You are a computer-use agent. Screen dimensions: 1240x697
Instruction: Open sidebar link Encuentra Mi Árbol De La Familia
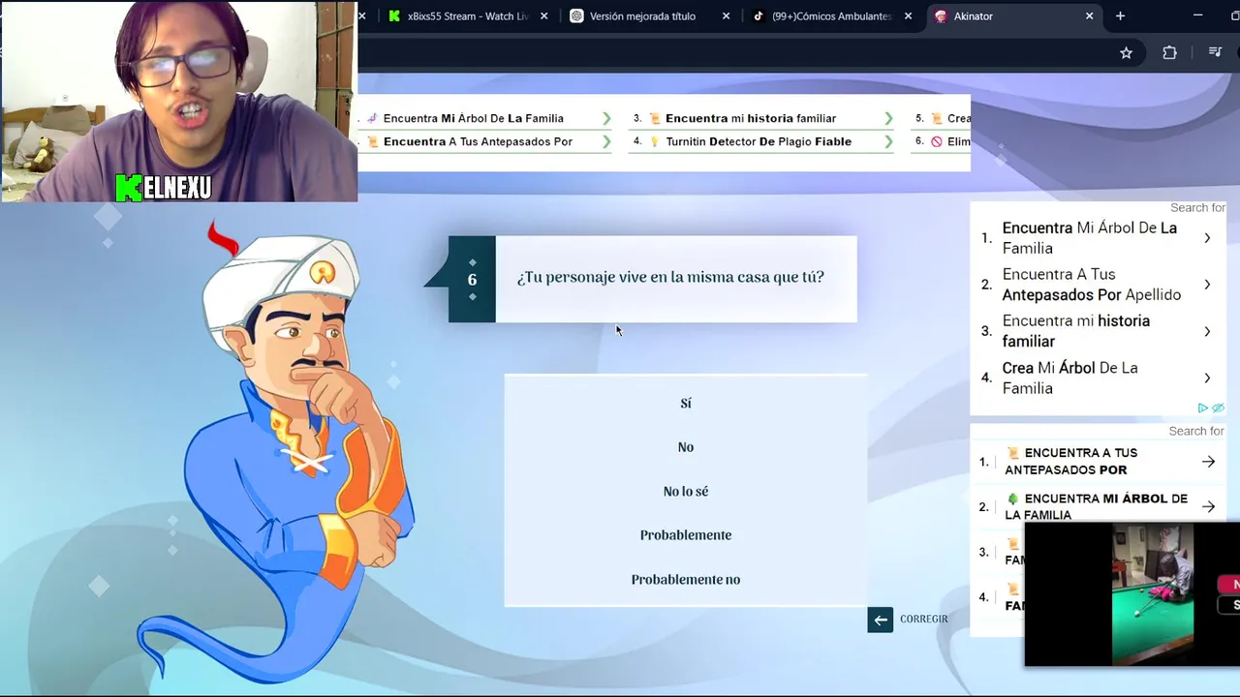(x=1089, y=238)
